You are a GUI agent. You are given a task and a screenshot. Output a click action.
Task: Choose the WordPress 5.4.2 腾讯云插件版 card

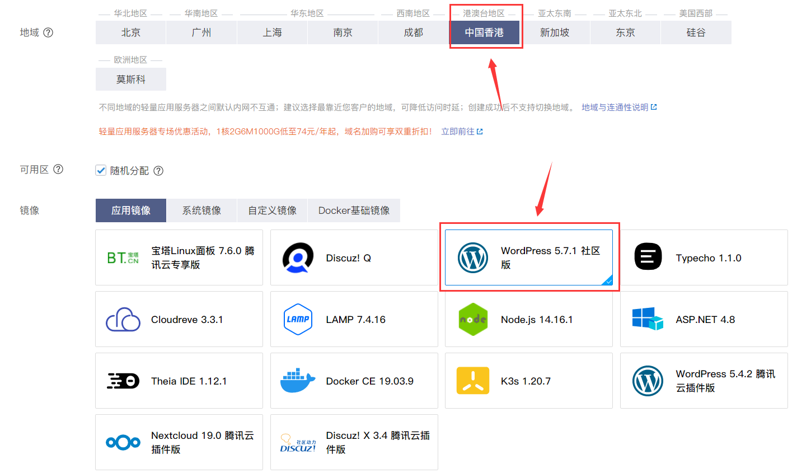point(704,381)
